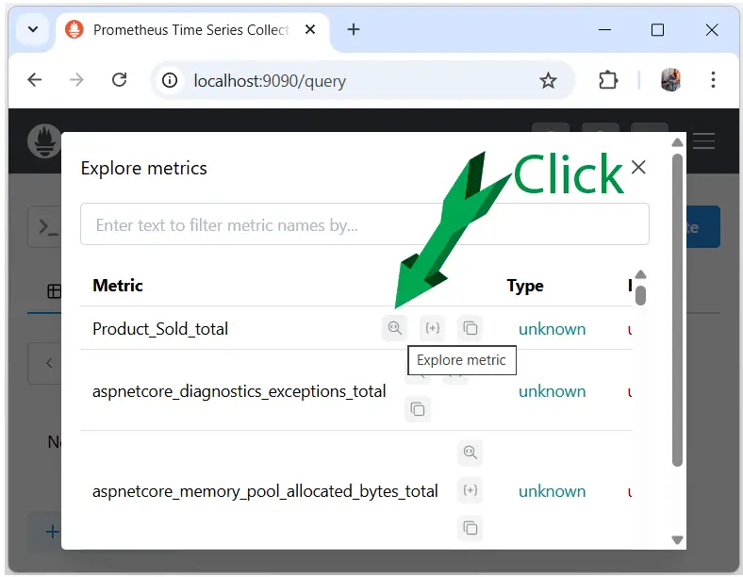Click the Prometheus flame logo

click(x=44, y=141)
